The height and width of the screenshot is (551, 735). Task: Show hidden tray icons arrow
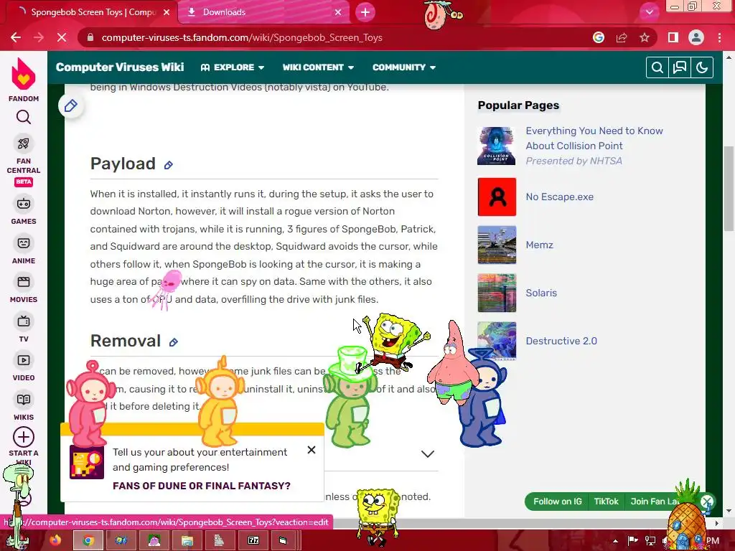tap(615, 541)
